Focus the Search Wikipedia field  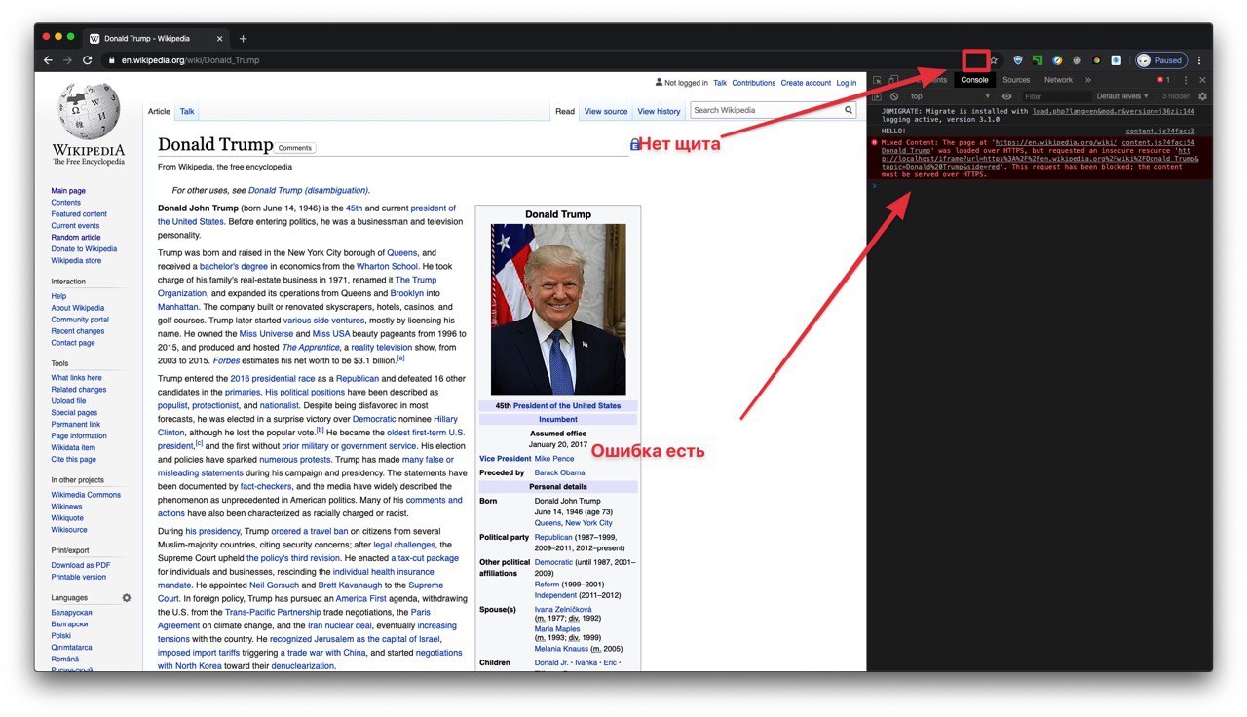(x=767, y=110)
